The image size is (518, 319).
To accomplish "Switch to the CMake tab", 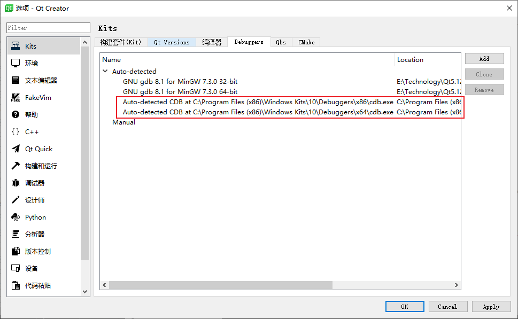I will tap(306, 42).
